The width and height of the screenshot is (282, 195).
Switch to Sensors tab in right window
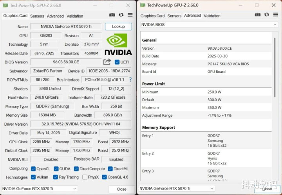[174, 16]
